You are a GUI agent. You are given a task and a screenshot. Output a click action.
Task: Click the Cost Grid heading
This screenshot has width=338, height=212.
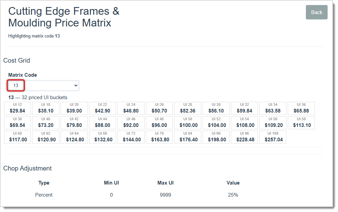click(17, 60)
